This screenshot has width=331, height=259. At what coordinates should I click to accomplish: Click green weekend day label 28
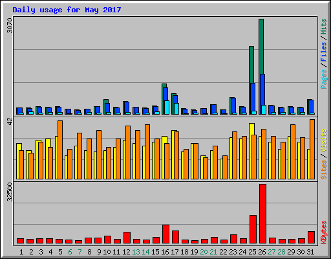(x=281, y=252)
